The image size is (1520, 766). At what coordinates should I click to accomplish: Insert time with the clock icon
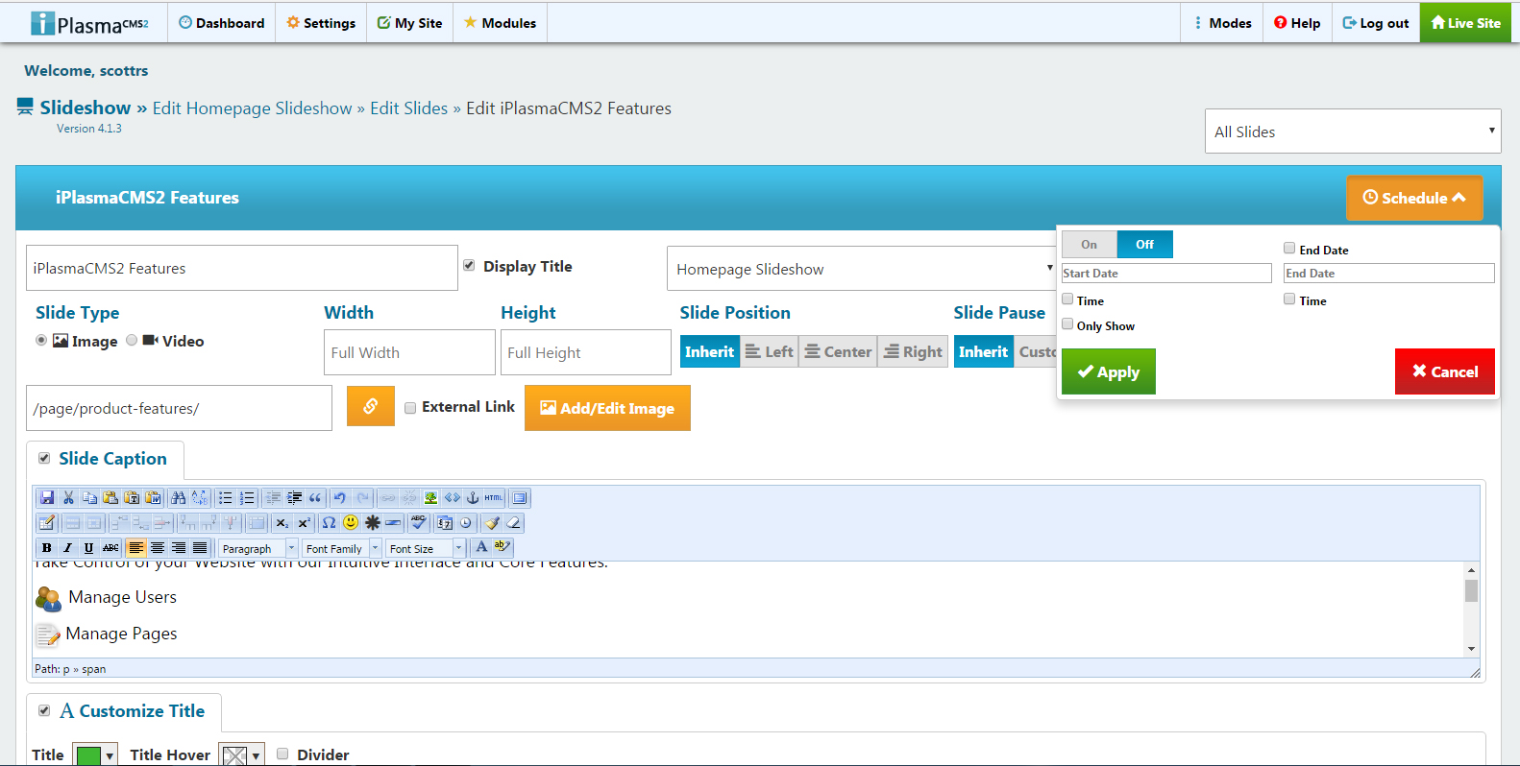coord(466,522)
